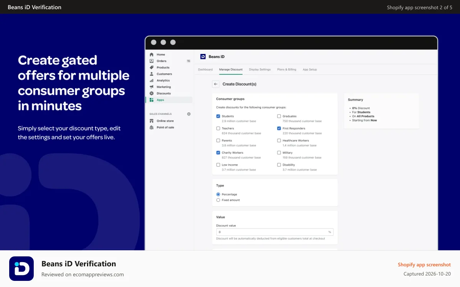Image resolution: width=460 pixels, height=287 pixels.
Task: Click the Beans iD logo in app header
Action: pyautogui.click(x=203, y=57)
